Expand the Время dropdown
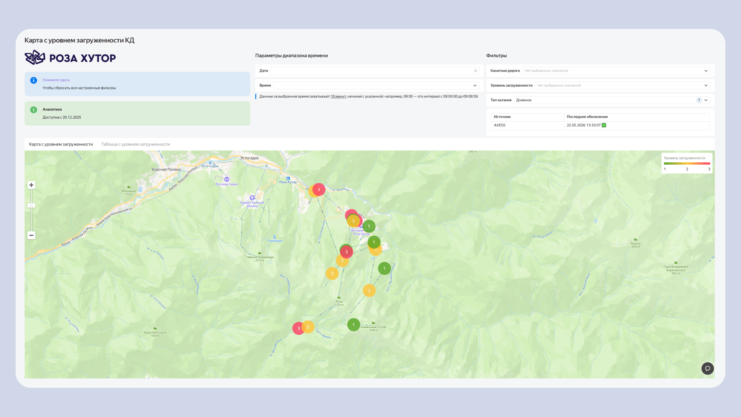741x417 pixels. coord(376,85)
